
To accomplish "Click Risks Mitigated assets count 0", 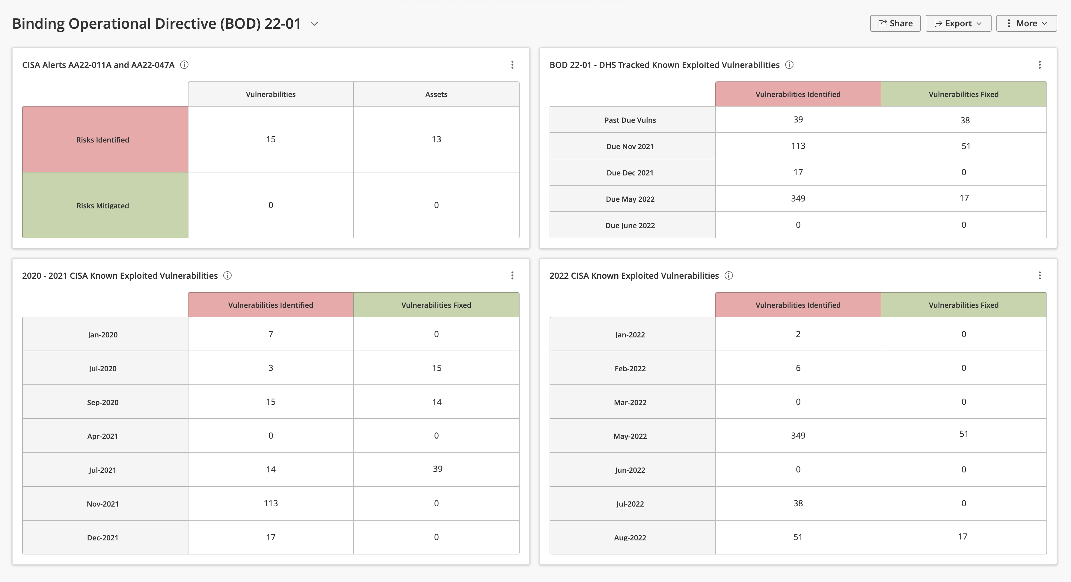I will 436,205.
